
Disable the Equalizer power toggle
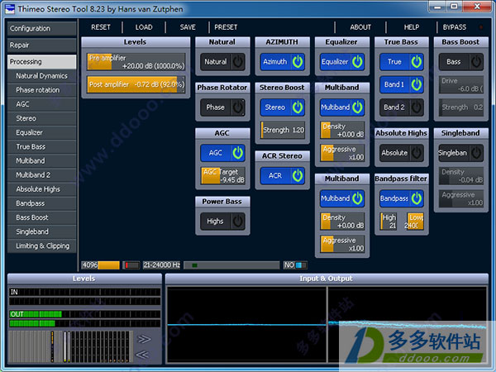point(342,62)
